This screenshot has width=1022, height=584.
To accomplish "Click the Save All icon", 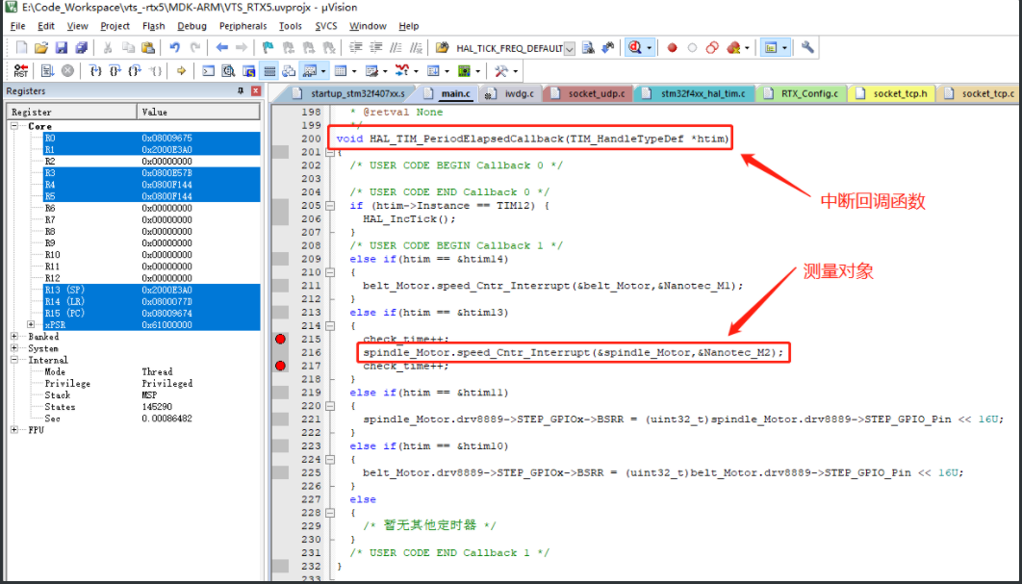I will point(82,46).
